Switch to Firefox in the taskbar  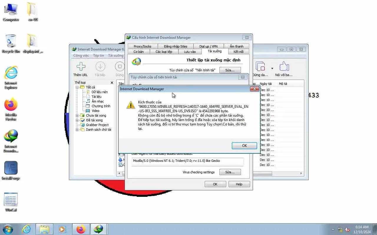[x=81, y=229]
